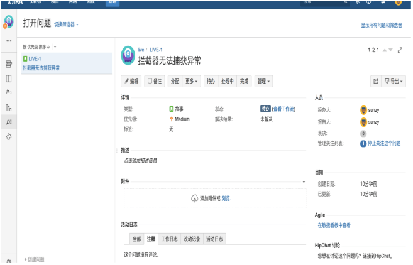Click the 备注 comment button
Screen dimensions: 413x265
[155, 81]
